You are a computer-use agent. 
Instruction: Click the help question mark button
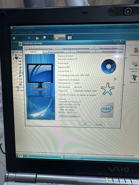pos(115,41)
